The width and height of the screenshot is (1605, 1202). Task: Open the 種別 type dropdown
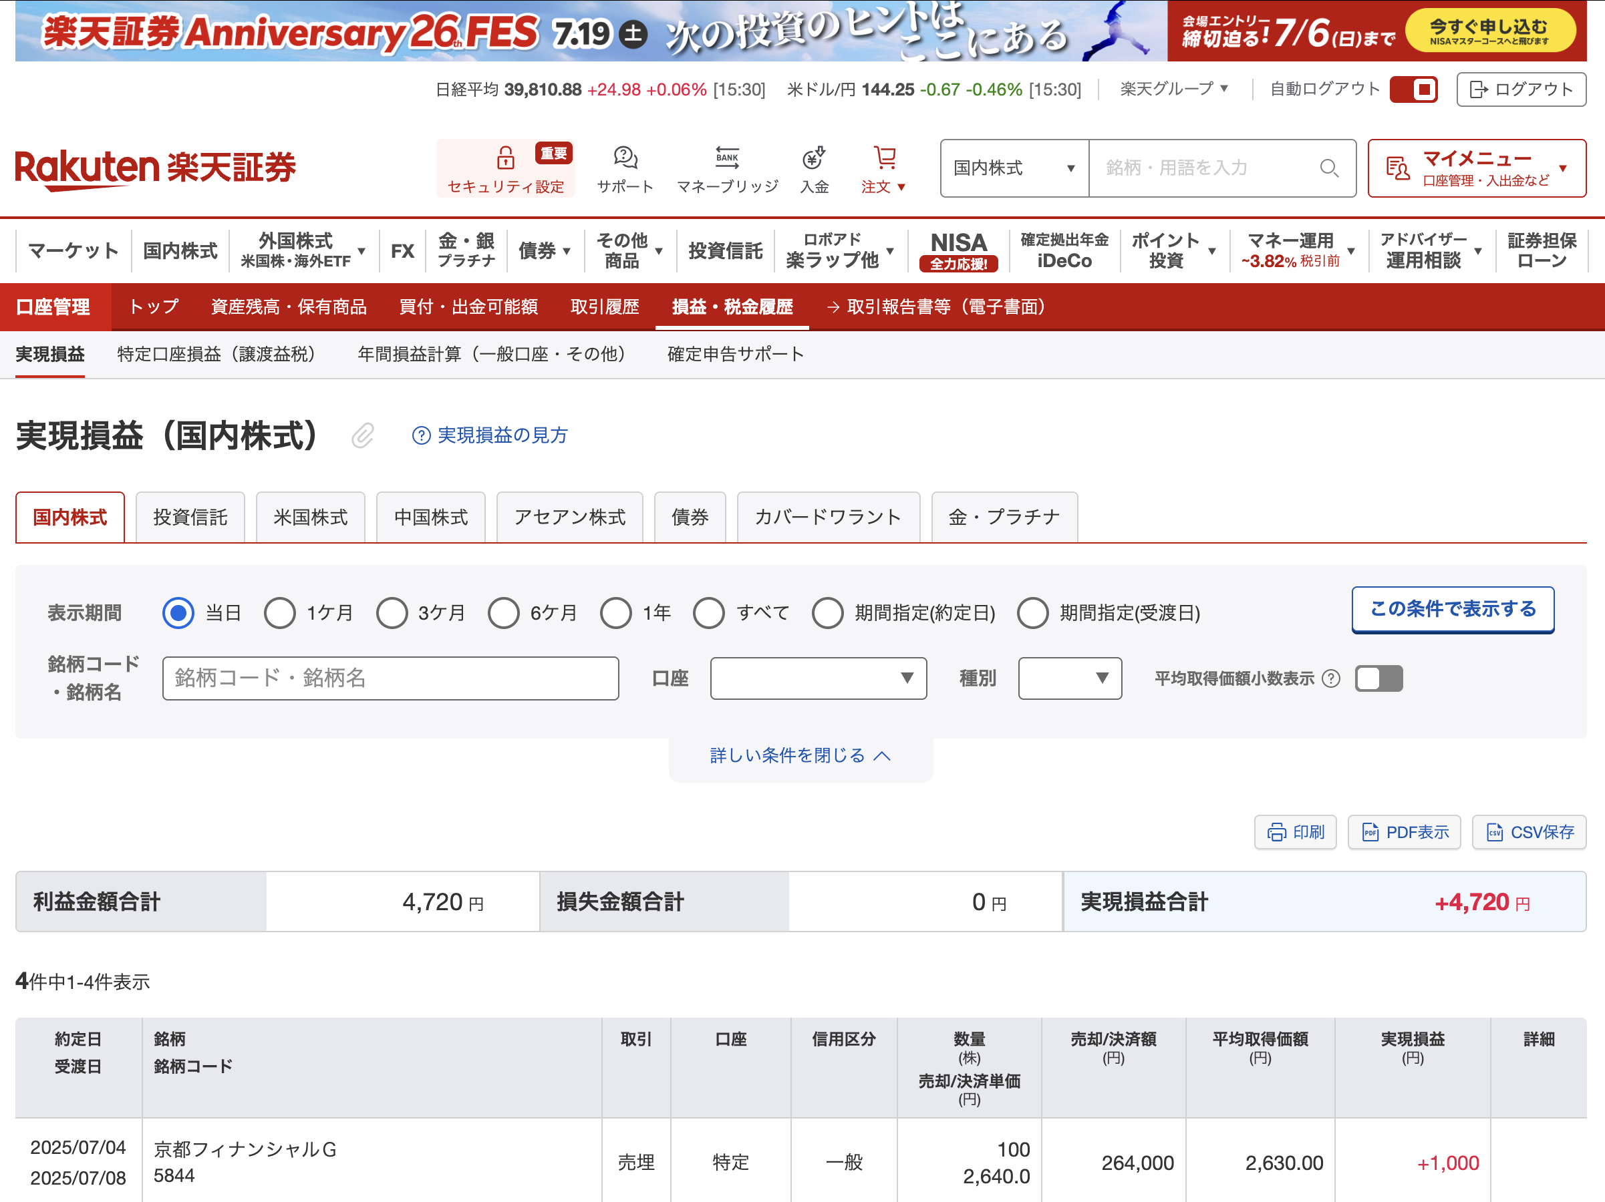pyautogui.click(x=1070, y=678)
